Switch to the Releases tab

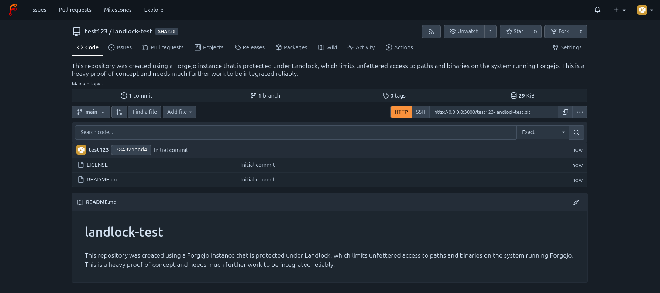[250, 47]
